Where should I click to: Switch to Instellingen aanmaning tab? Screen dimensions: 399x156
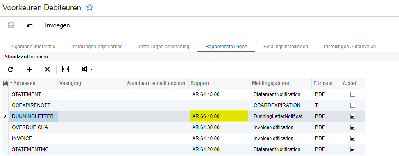click(164, 47)
